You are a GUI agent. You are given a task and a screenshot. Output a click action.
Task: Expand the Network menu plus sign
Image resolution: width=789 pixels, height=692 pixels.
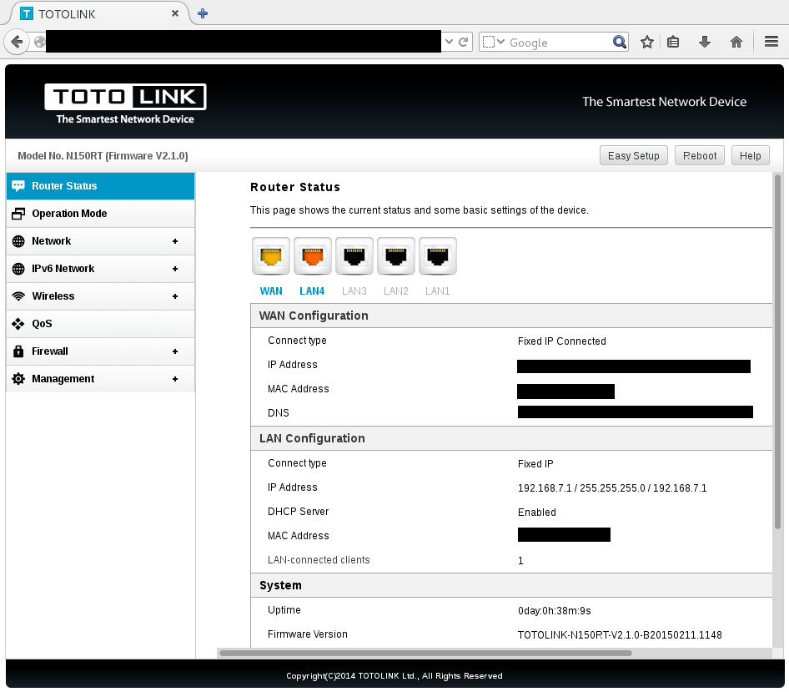point(175,241)
